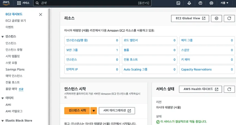Refresh the resources panel
The width and height of the screenshot is (236, 125).
229,18
